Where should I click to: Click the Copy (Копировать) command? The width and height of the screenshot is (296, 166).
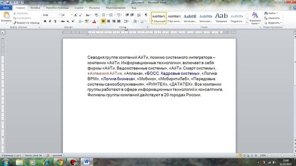[22, 18]
